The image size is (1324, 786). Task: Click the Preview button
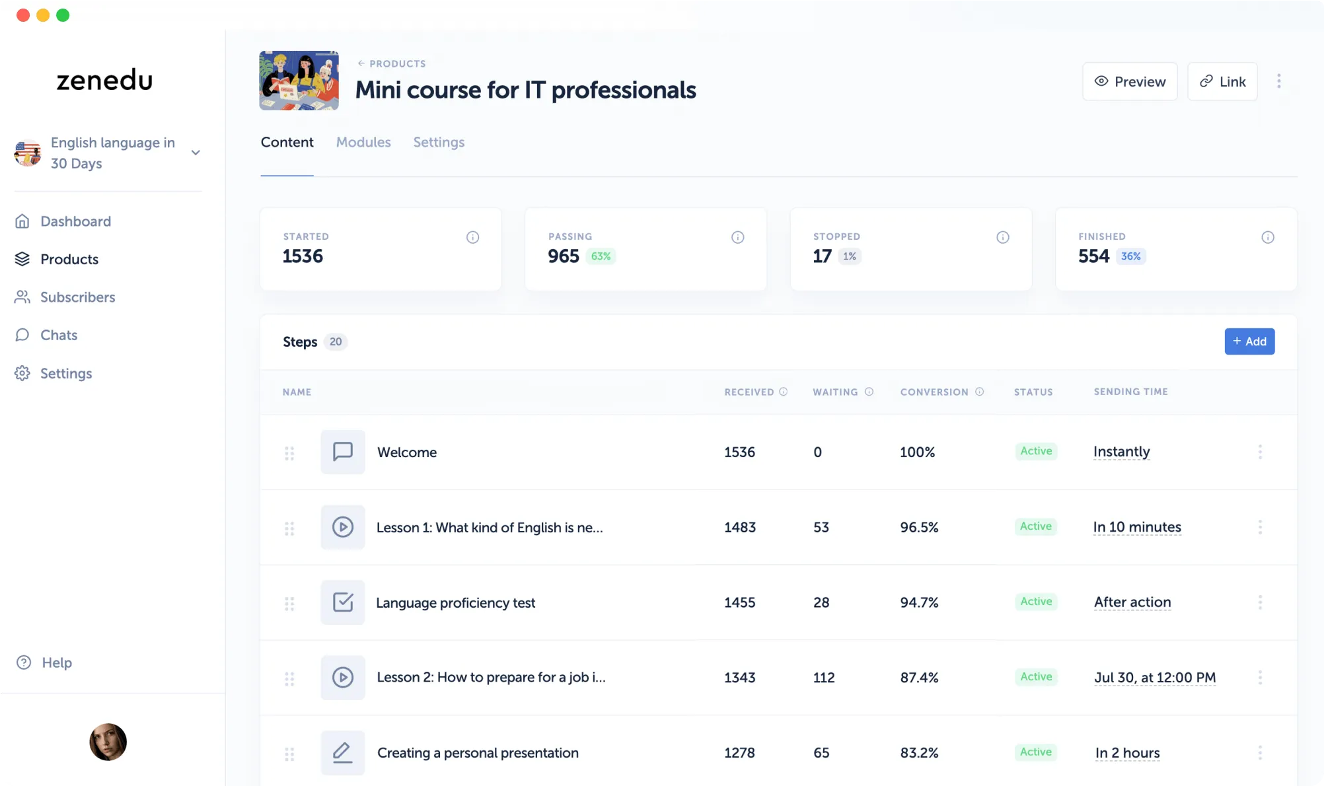point(1130,81)
